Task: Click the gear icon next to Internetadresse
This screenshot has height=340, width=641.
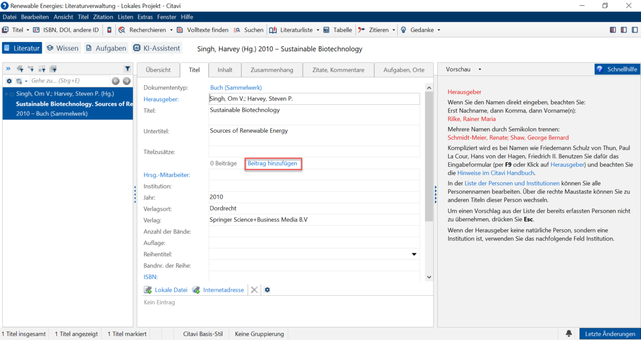Action: 268,290
